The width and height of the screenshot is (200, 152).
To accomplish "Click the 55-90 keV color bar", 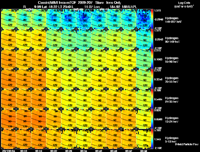I will pos(152,59).
